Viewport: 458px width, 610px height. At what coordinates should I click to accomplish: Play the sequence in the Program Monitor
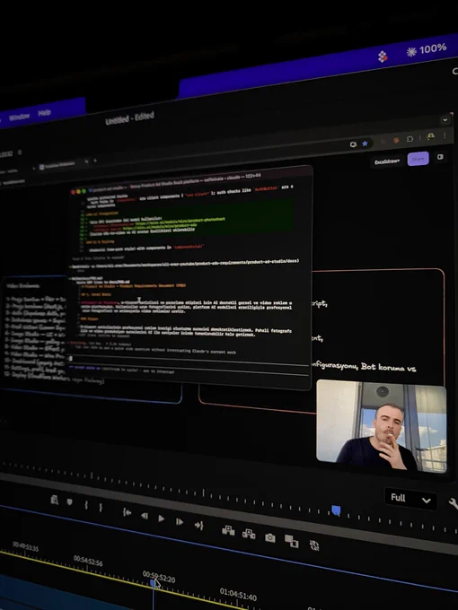pos(162,518)
